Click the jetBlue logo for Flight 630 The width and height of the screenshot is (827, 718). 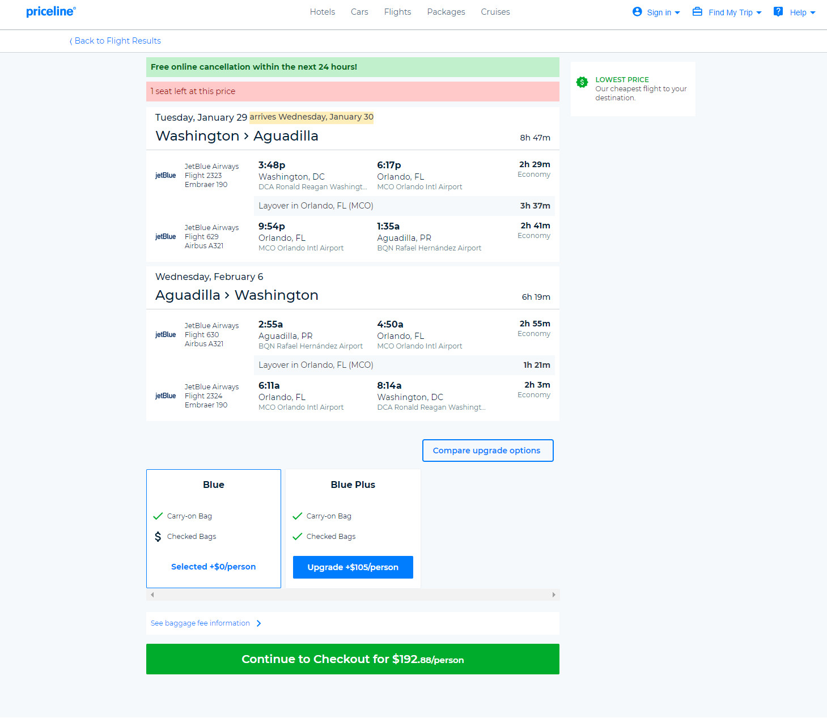pyautogui.click(x=166, y=335)
